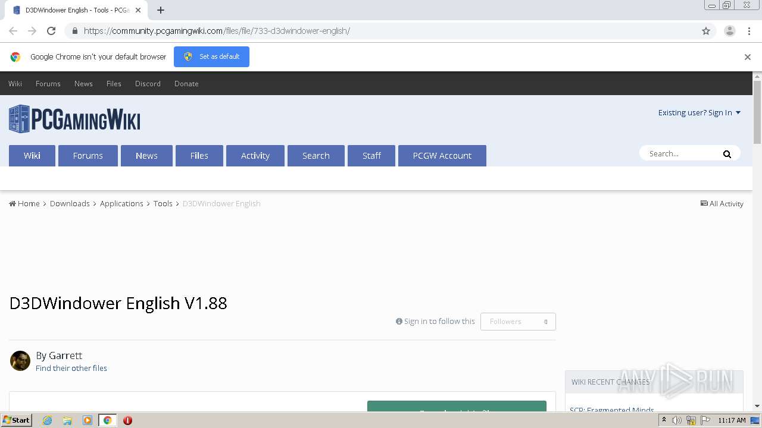Open News in the top dark bar

click(83, 84)
